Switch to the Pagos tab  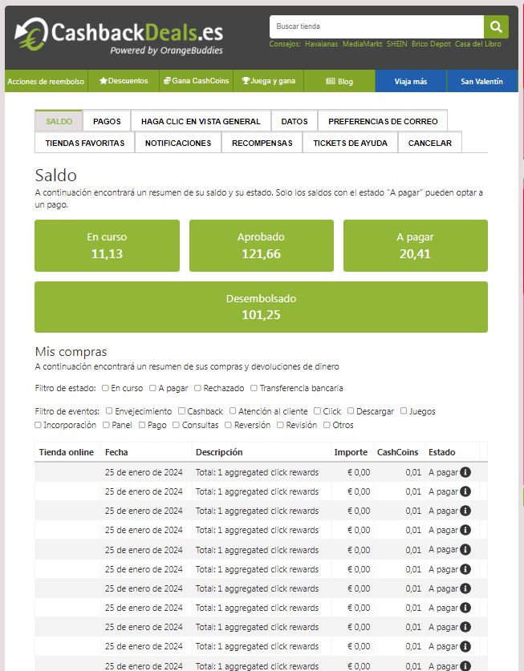point(107,121)
